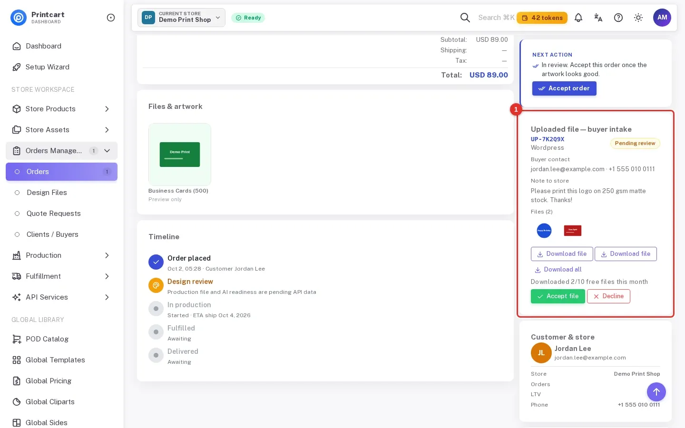Accept the uploaded file

point(558,296)
